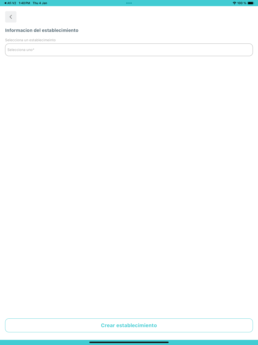Tap the empty white area below the dropdown
This screenshot has height=345, width=258.
pos(129,186)
